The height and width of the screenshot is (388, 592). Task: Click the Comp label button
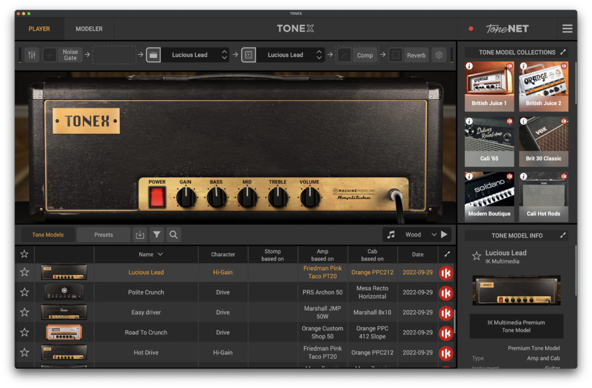click(365, 55)
